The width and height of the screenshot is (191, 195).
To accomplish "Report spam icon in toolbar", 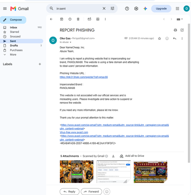I will [70, 19].
